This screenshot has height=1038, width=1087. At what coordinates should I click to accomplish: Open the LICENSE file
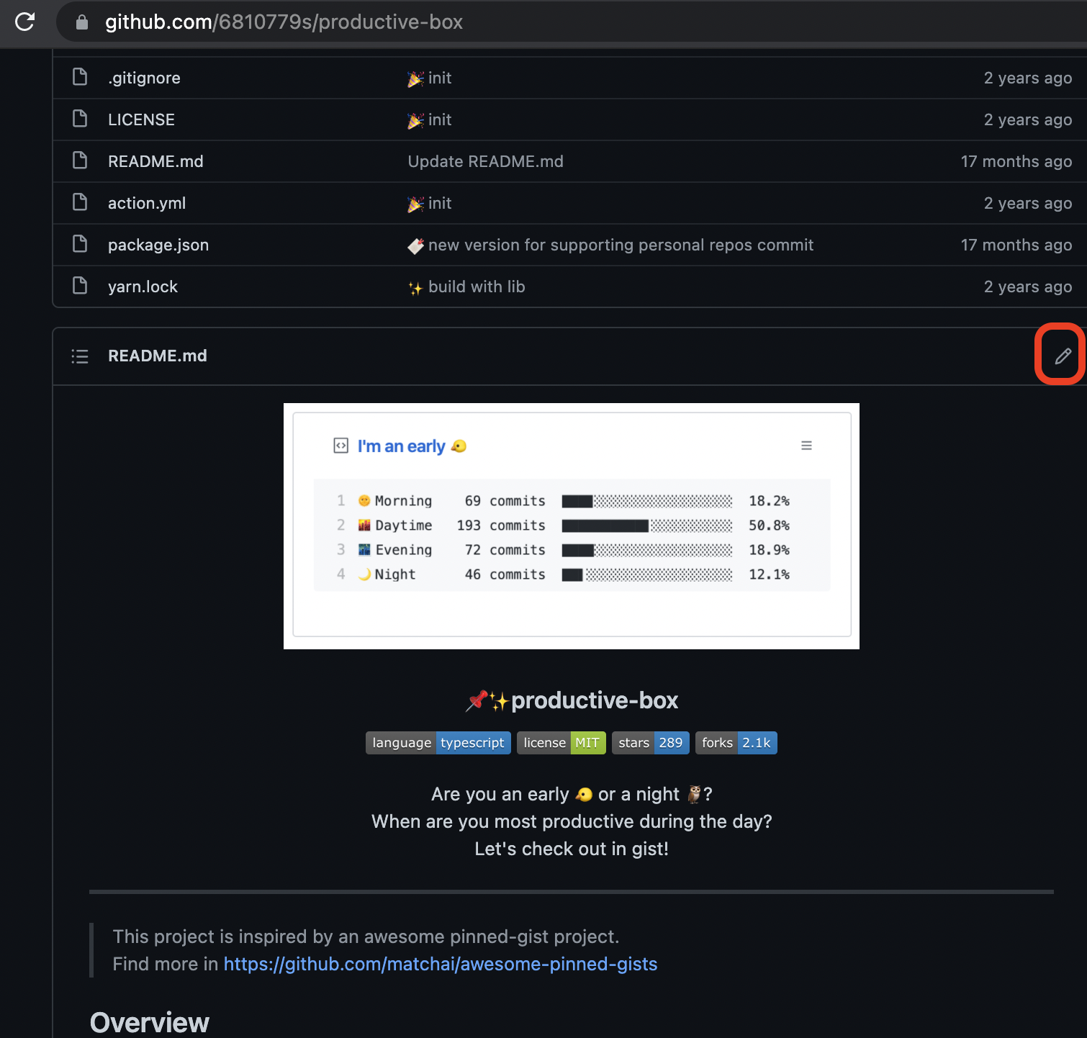141,119
